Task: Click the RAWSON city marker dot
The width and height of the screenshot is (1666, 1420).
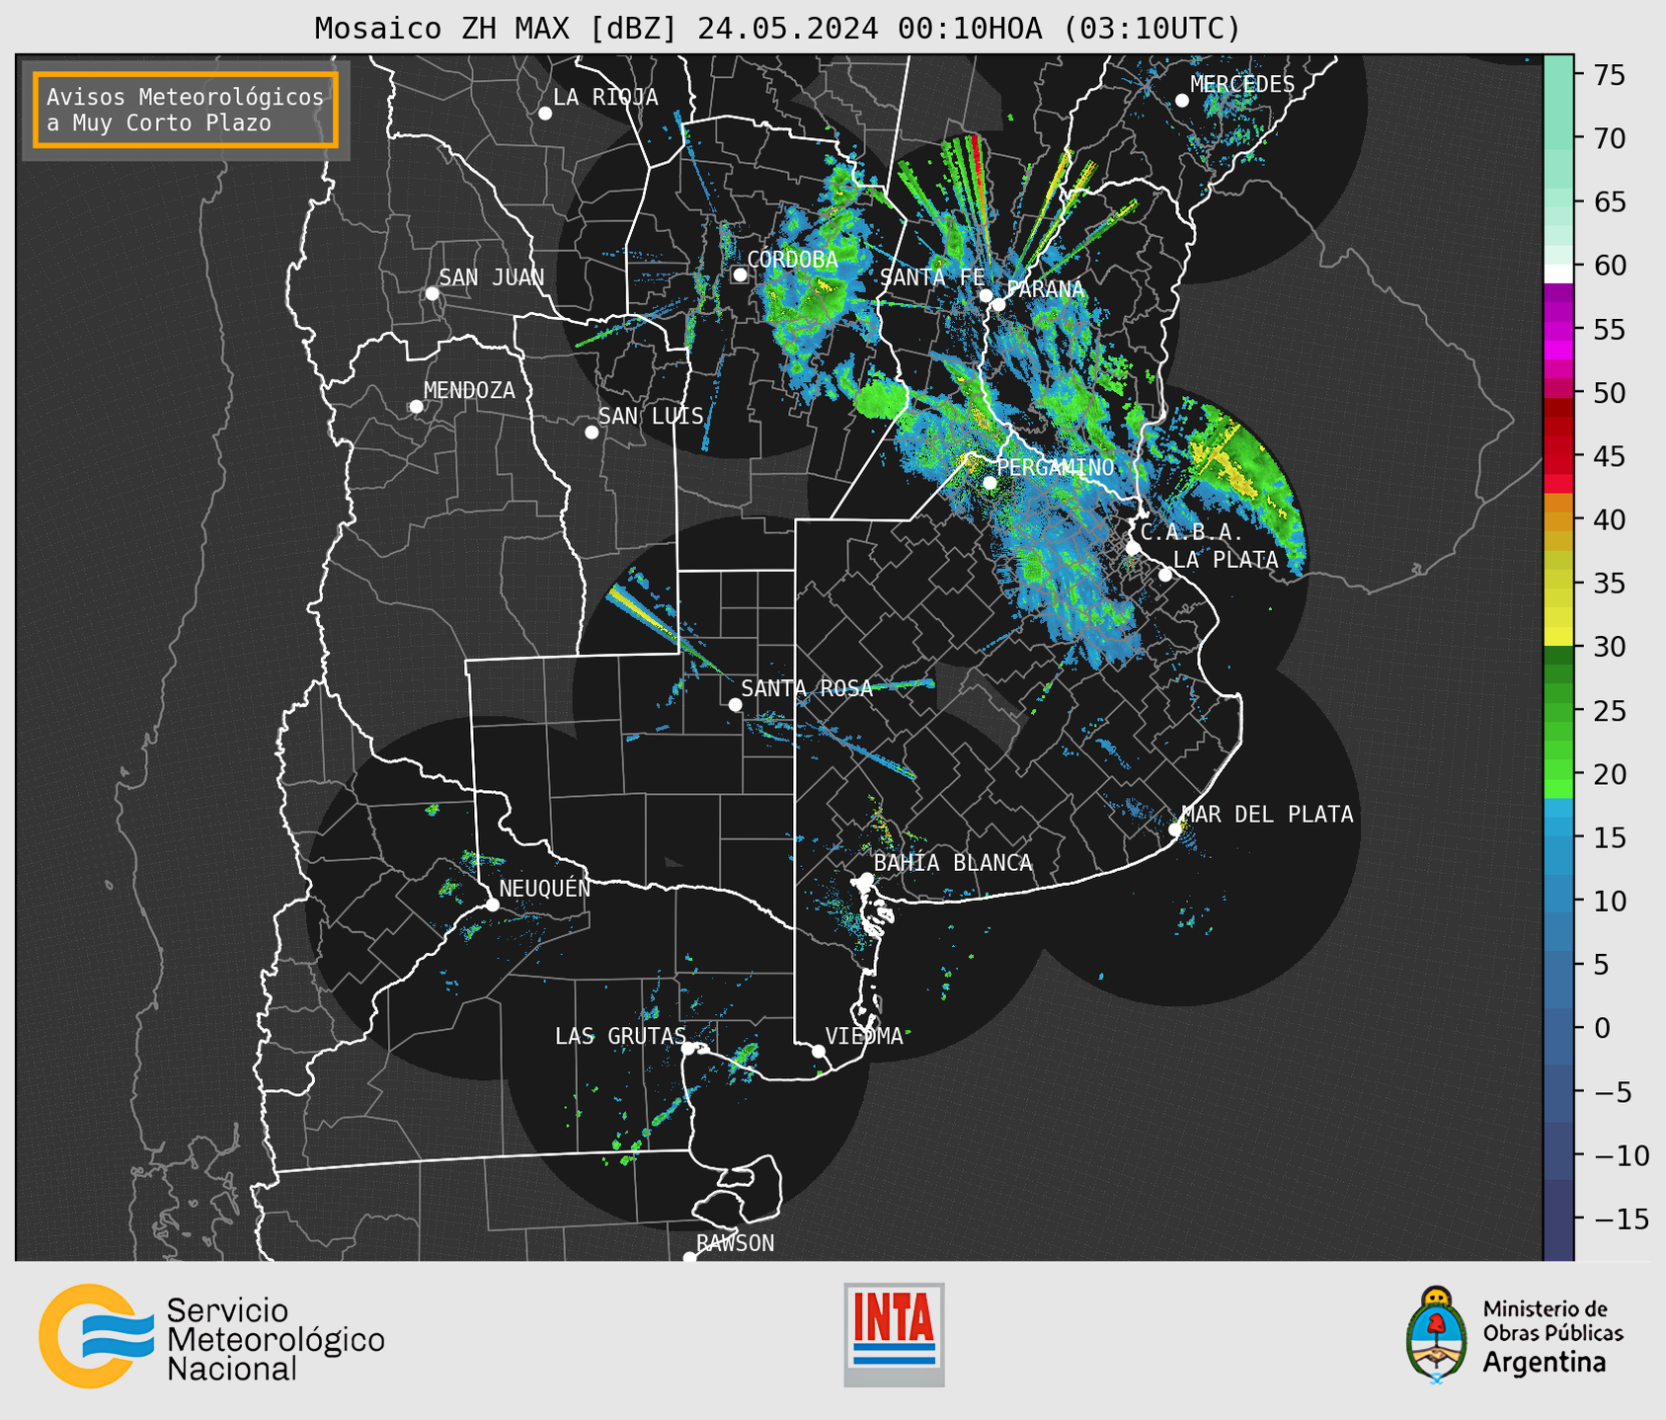Action: (x=689, y=1258)
